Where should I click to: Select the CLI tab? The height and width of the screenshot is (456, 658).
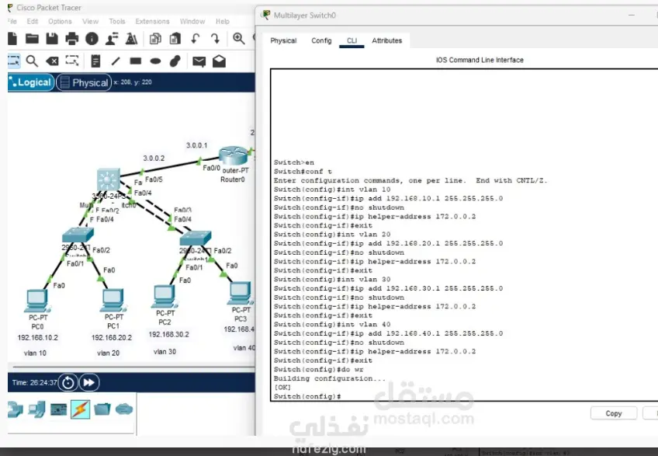click(352, 40)
